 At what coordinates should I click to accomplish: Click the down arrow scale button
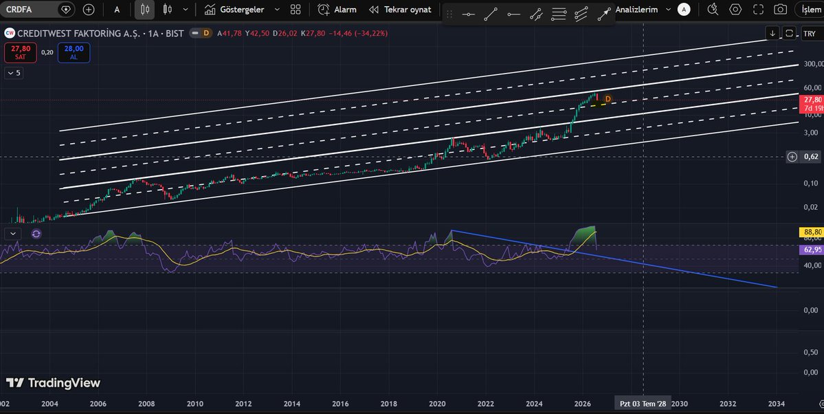pos(772,33)
